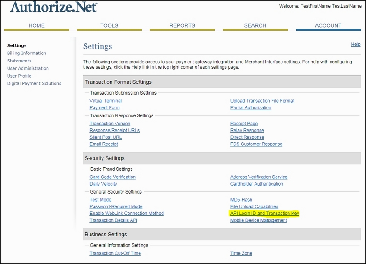Open Time Zone settings

[x=241, y=253]
